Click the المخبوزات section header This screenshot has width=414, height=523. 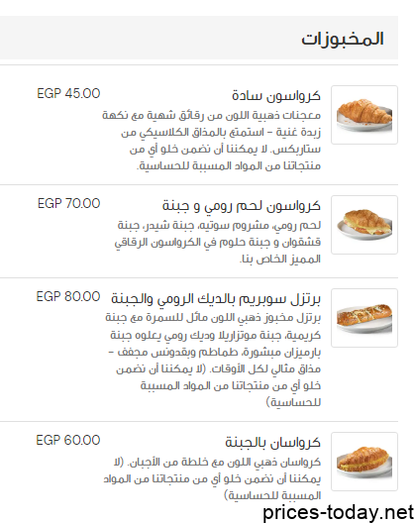click(343, 39)
